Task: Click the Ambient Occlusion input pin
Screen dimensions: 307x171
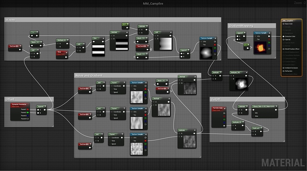Action: coord(283,68)
